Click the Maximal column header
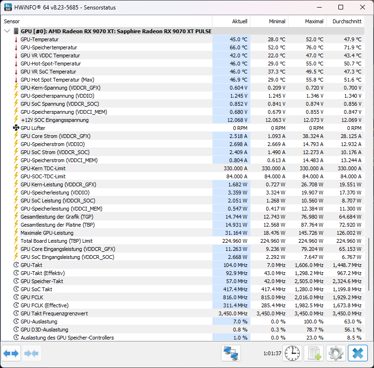 tap(307, 21)
